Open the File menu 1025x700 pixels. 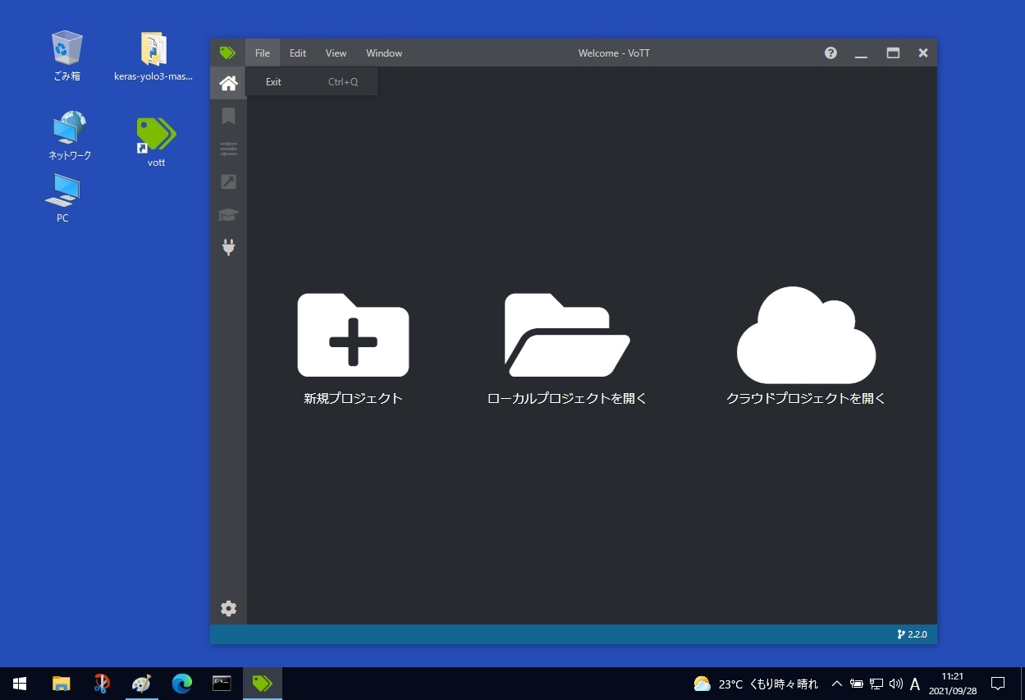click(x=263, y=53)
